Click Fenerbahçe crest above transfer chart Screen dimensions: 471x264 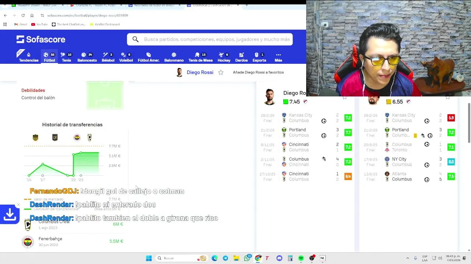coord(77,137)
